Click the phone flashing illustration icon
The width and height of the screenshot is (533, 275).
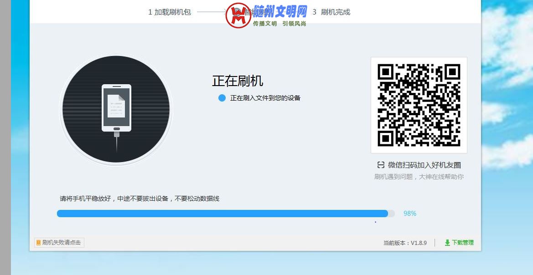click(x=116, y=109)
